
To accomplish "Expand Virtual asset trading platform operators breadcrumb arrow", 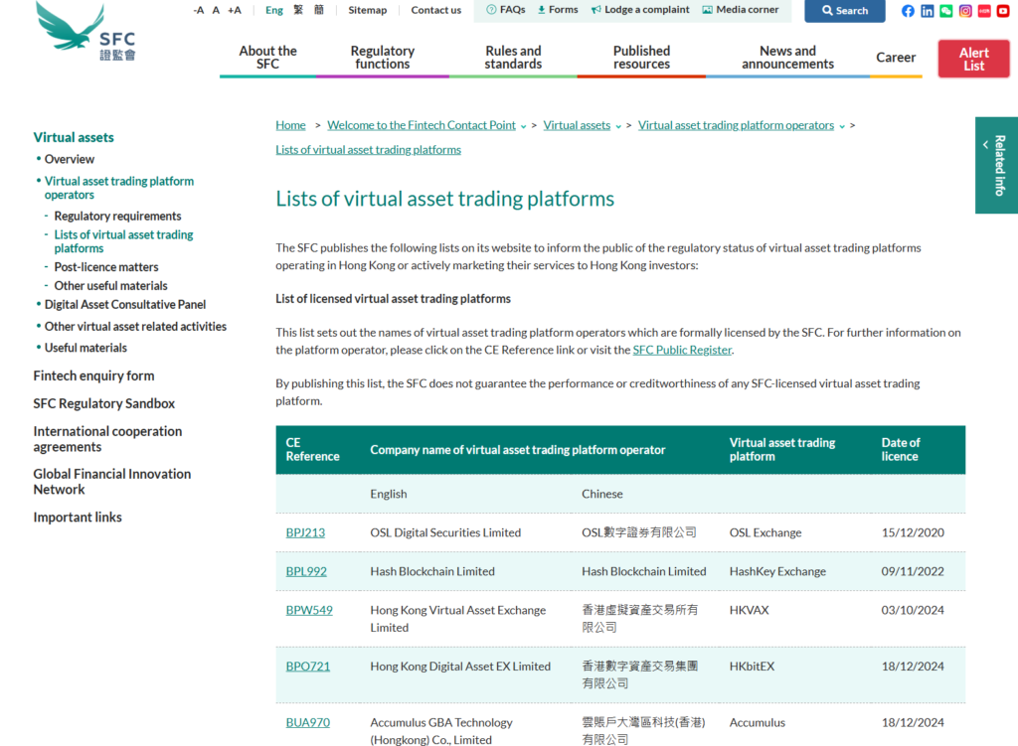I will 842,126.
